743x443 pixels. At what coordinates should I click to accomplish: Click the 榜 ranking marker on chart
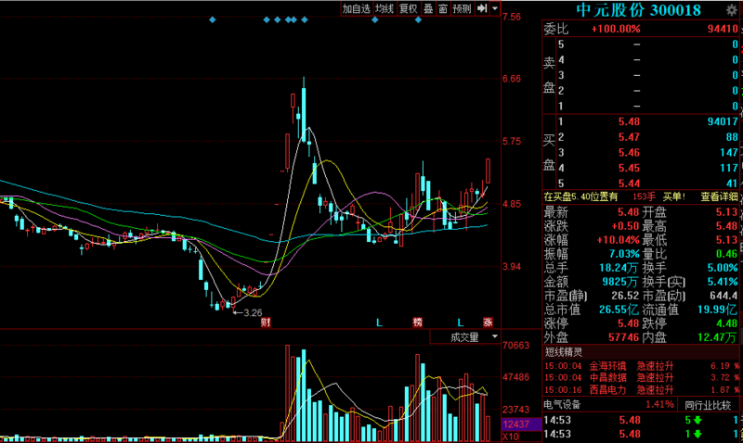[x=417, y=323]
